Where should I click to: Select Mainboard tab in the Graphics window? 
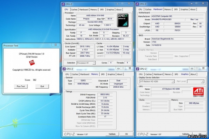pos(158,74)
